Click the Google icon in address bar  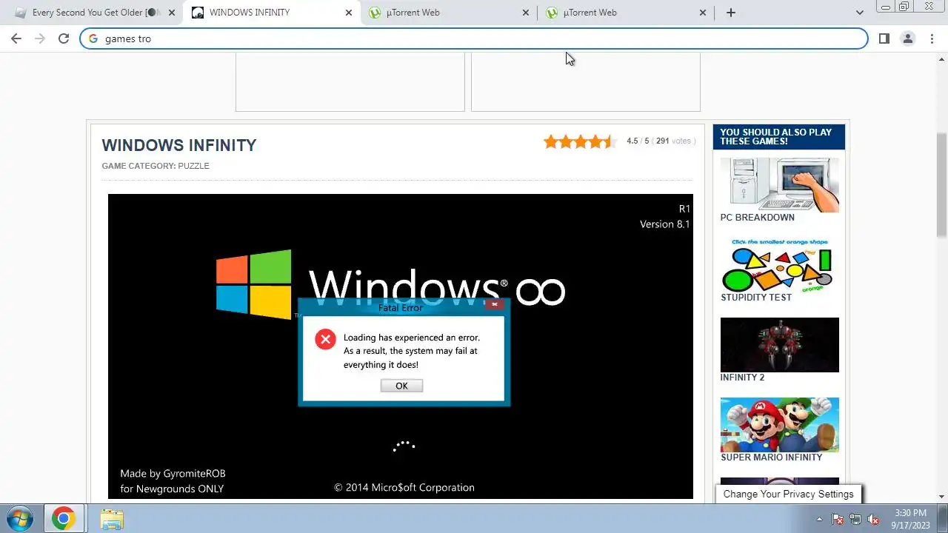(x=93, y=38)
